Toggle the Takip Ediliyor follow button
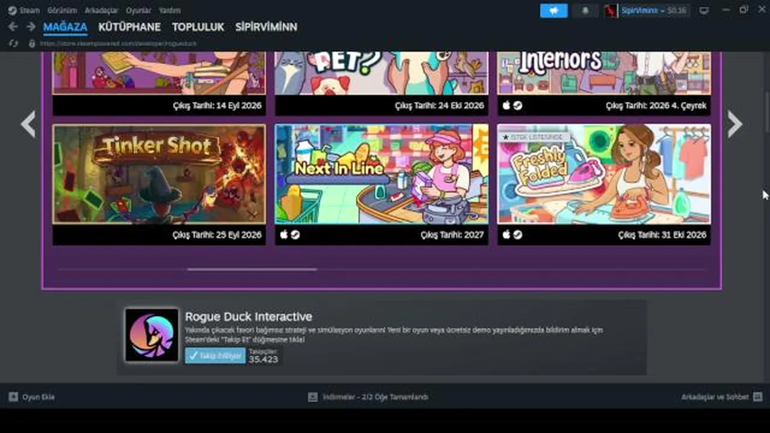770x433 pixels. pyautogui.click(x=215, y=355)
